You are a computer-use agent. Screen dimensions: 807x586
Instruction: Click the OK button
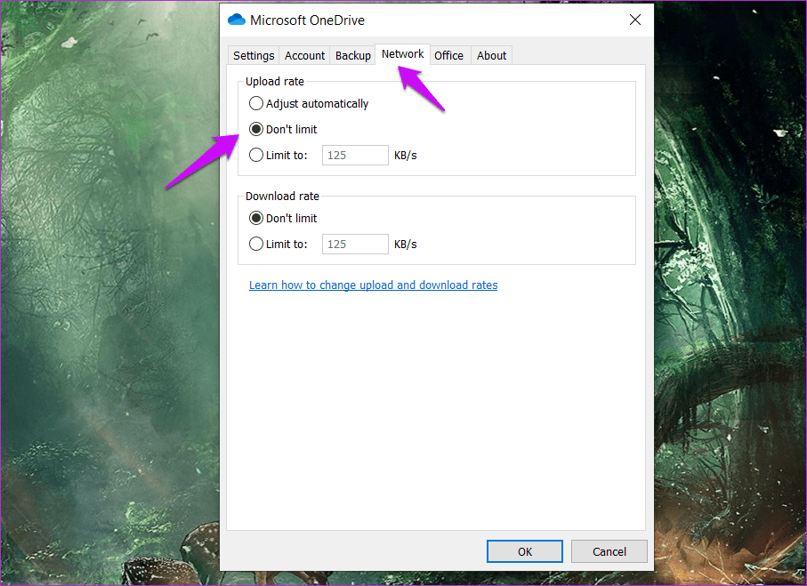pos(525,551)
